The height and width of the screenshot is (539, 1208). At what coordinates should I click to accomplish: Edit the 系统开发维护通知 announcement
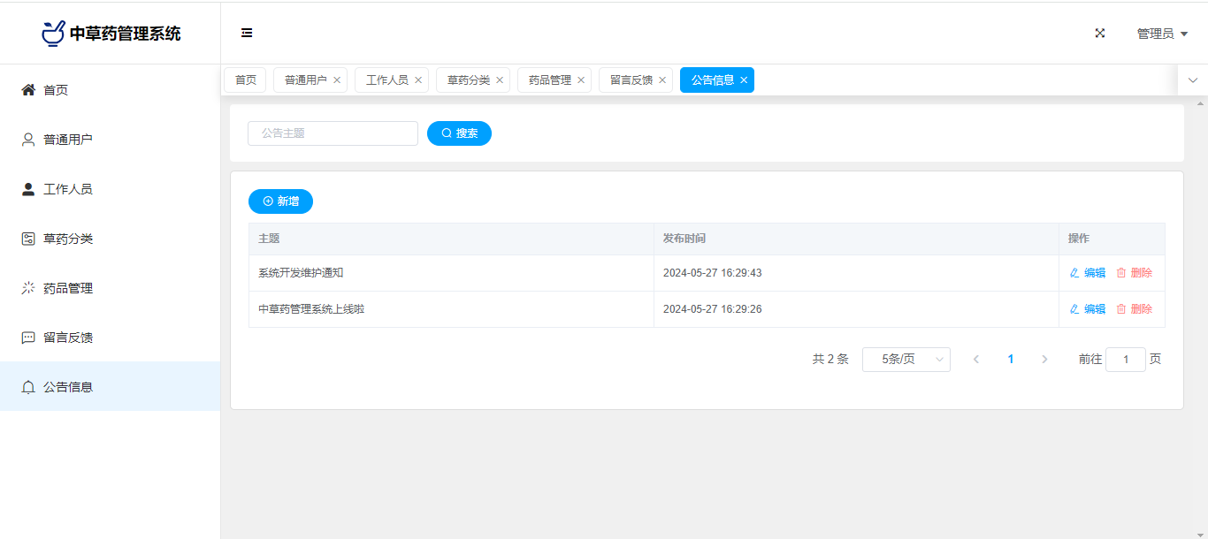(1088, 273)
